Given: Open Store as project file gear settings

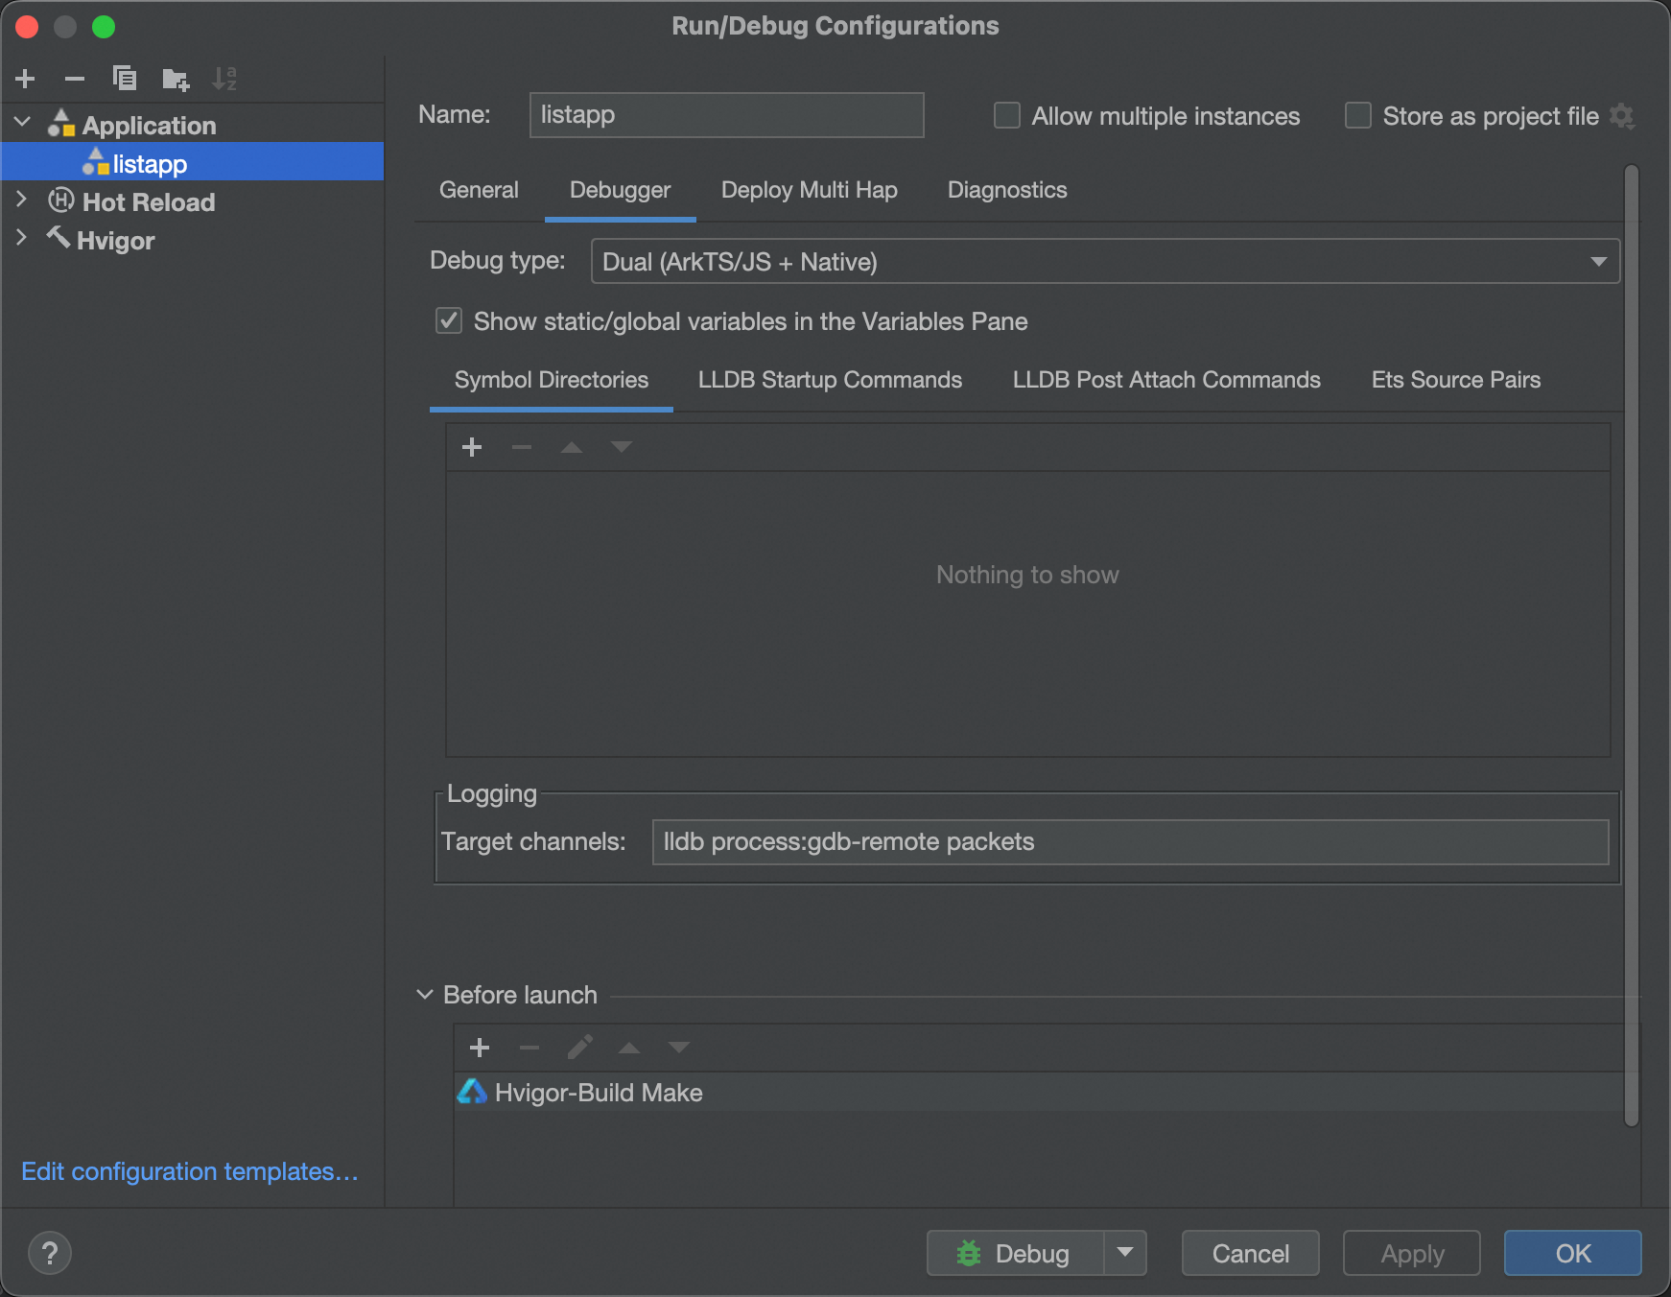Looking at the screenshot, I should pyautogui.click(x=1621, y=116).
